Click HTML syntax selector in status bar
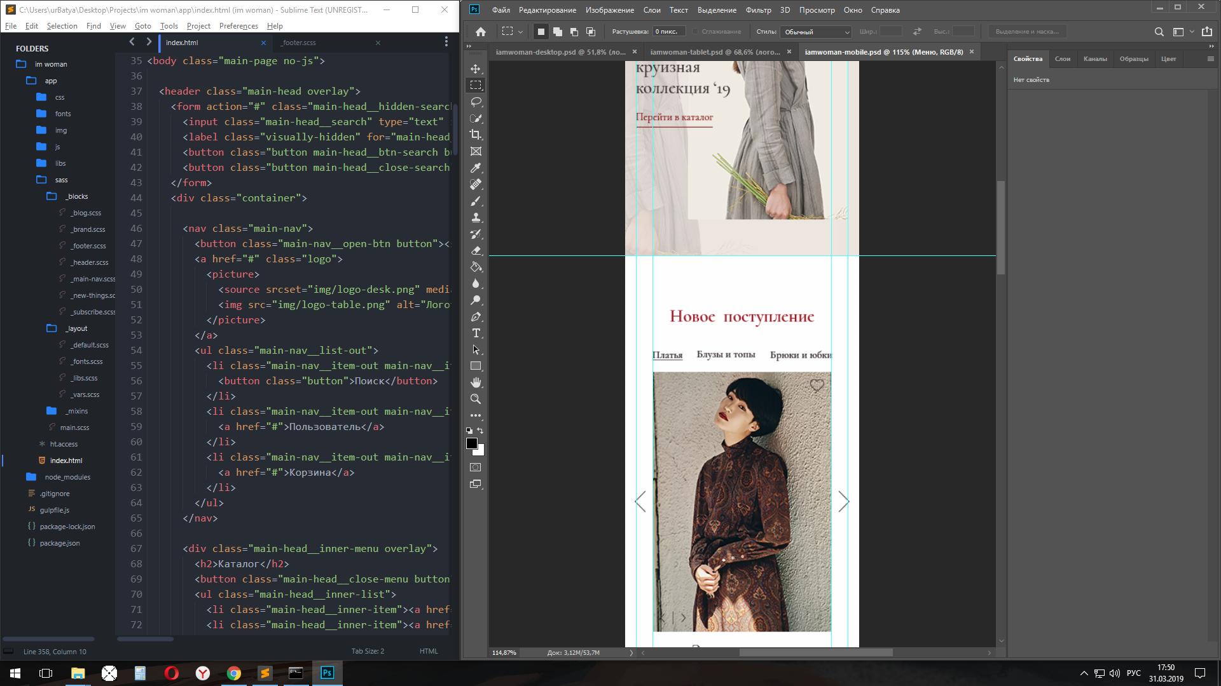 (429, 651)
